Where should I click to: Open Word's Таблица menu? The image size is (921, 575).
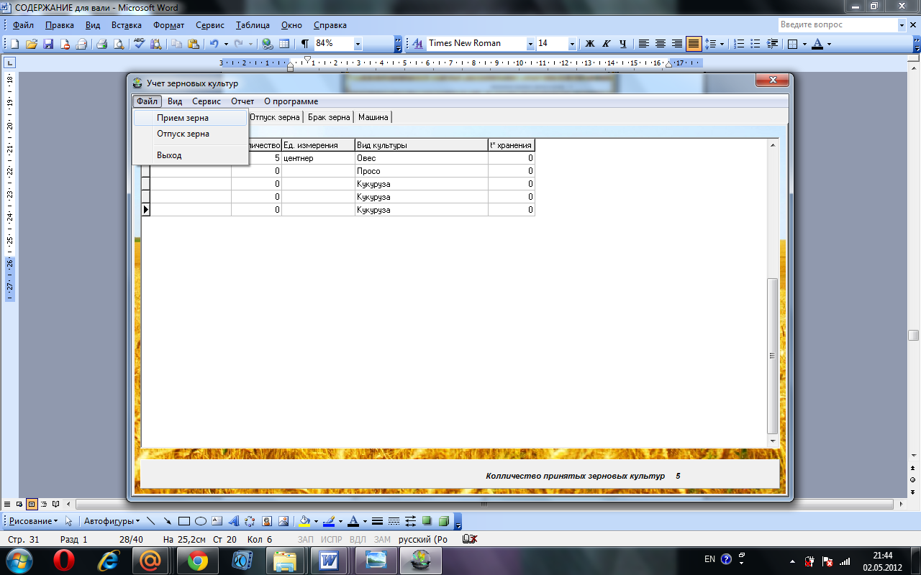click(253, 25)
